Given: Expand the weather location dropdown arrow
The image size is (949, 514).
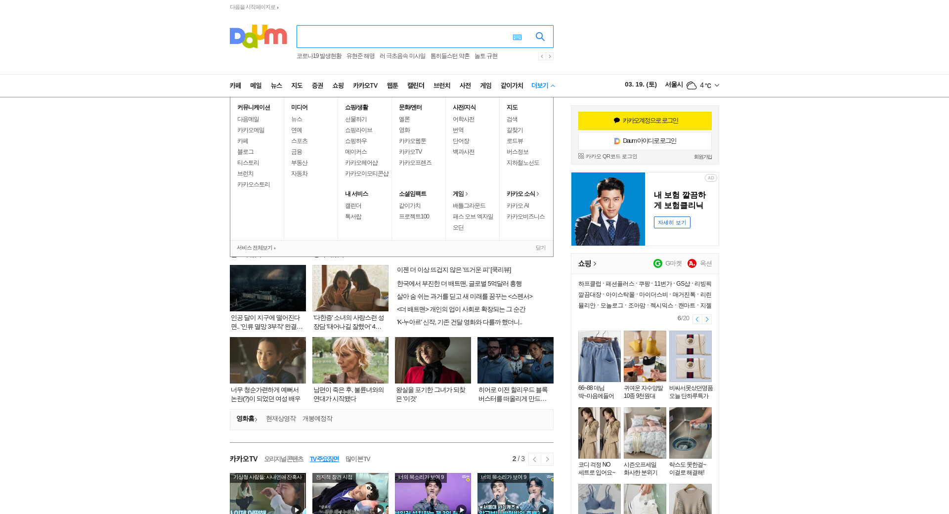Looking at the screenshot, I should pyautogui.click(x=717, y=86).
